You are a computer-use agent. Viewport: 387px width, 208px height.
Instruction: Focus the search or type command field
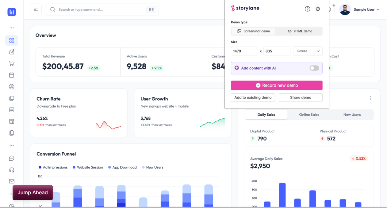click(x=102, y=9)
